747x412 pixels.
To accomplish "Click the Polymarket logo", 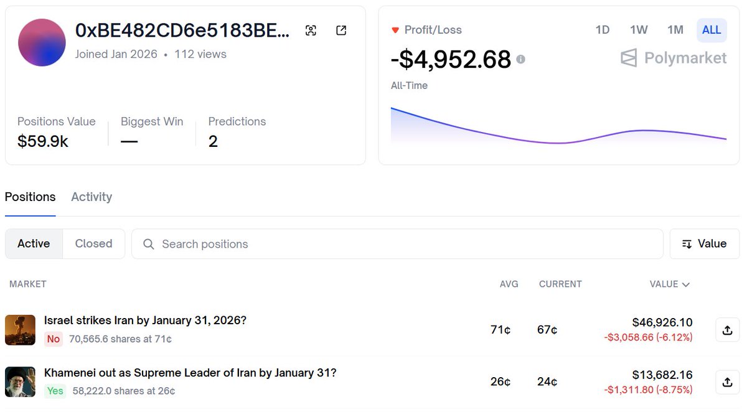I will click(674, 59).
